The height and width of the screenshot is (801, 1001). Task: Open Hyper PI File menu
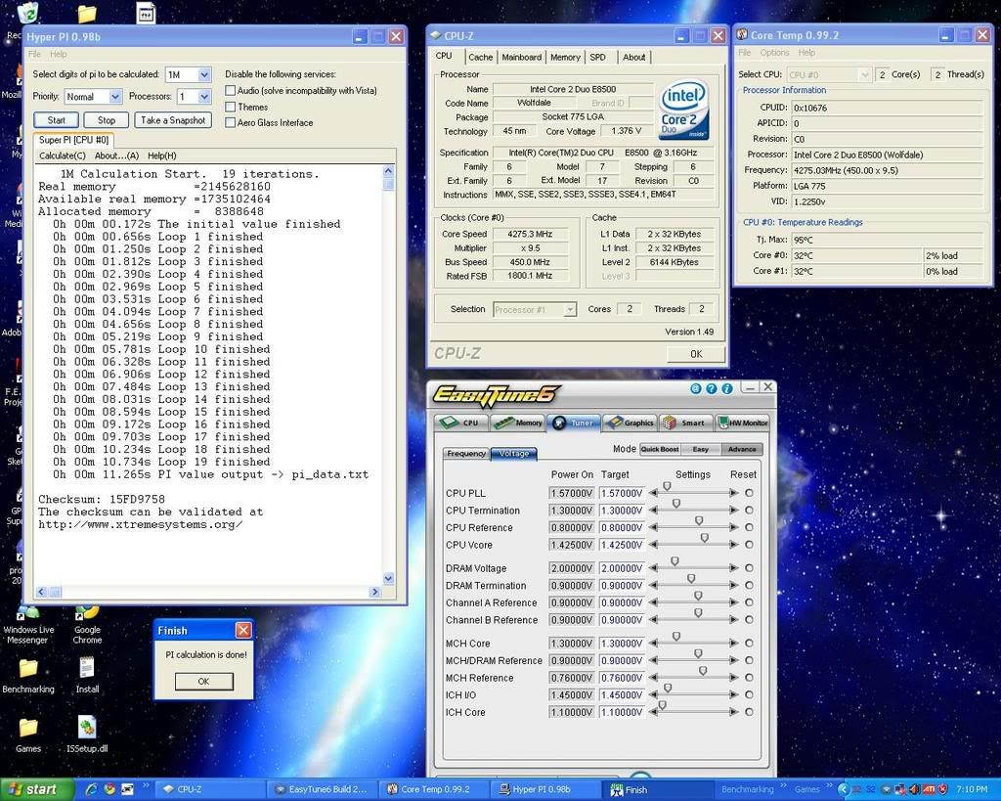[x=34, y=55]
